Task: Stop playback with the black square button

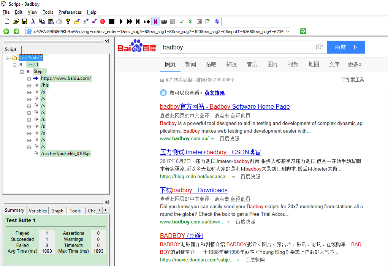Action: tap(112, 22)
